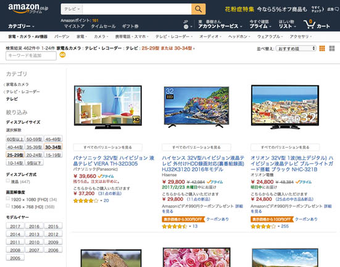Screen dimensions: 340x267
Task: Open the Panasonic product's star rating
Action: coord(86,201)
